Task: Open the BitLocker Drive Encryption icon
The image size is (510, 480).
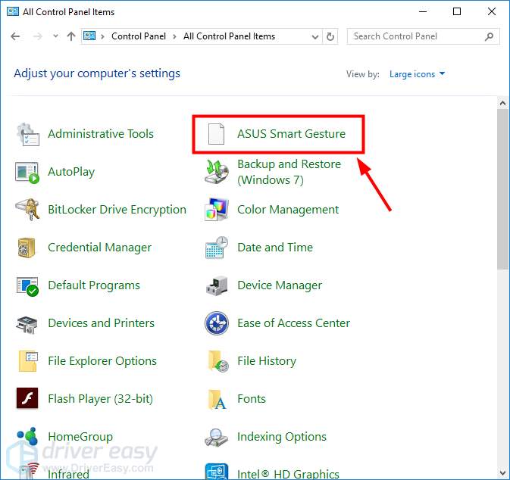Action: coord(27,210)
